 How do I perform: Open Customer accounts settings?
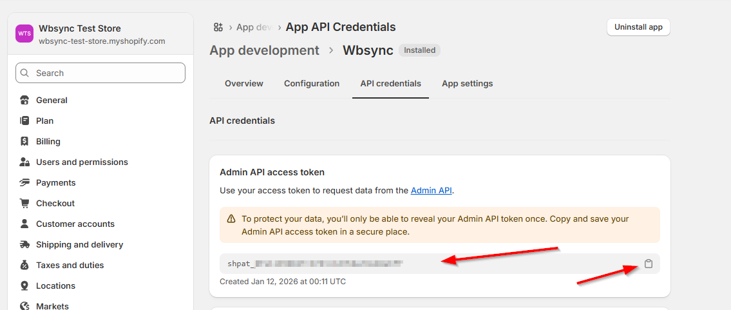(x=75, y=224)
